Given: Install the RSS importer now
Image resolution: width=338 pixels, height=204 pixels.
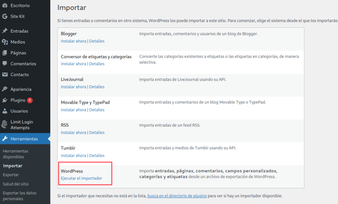Looking at the screenshot, I should 73,132.
